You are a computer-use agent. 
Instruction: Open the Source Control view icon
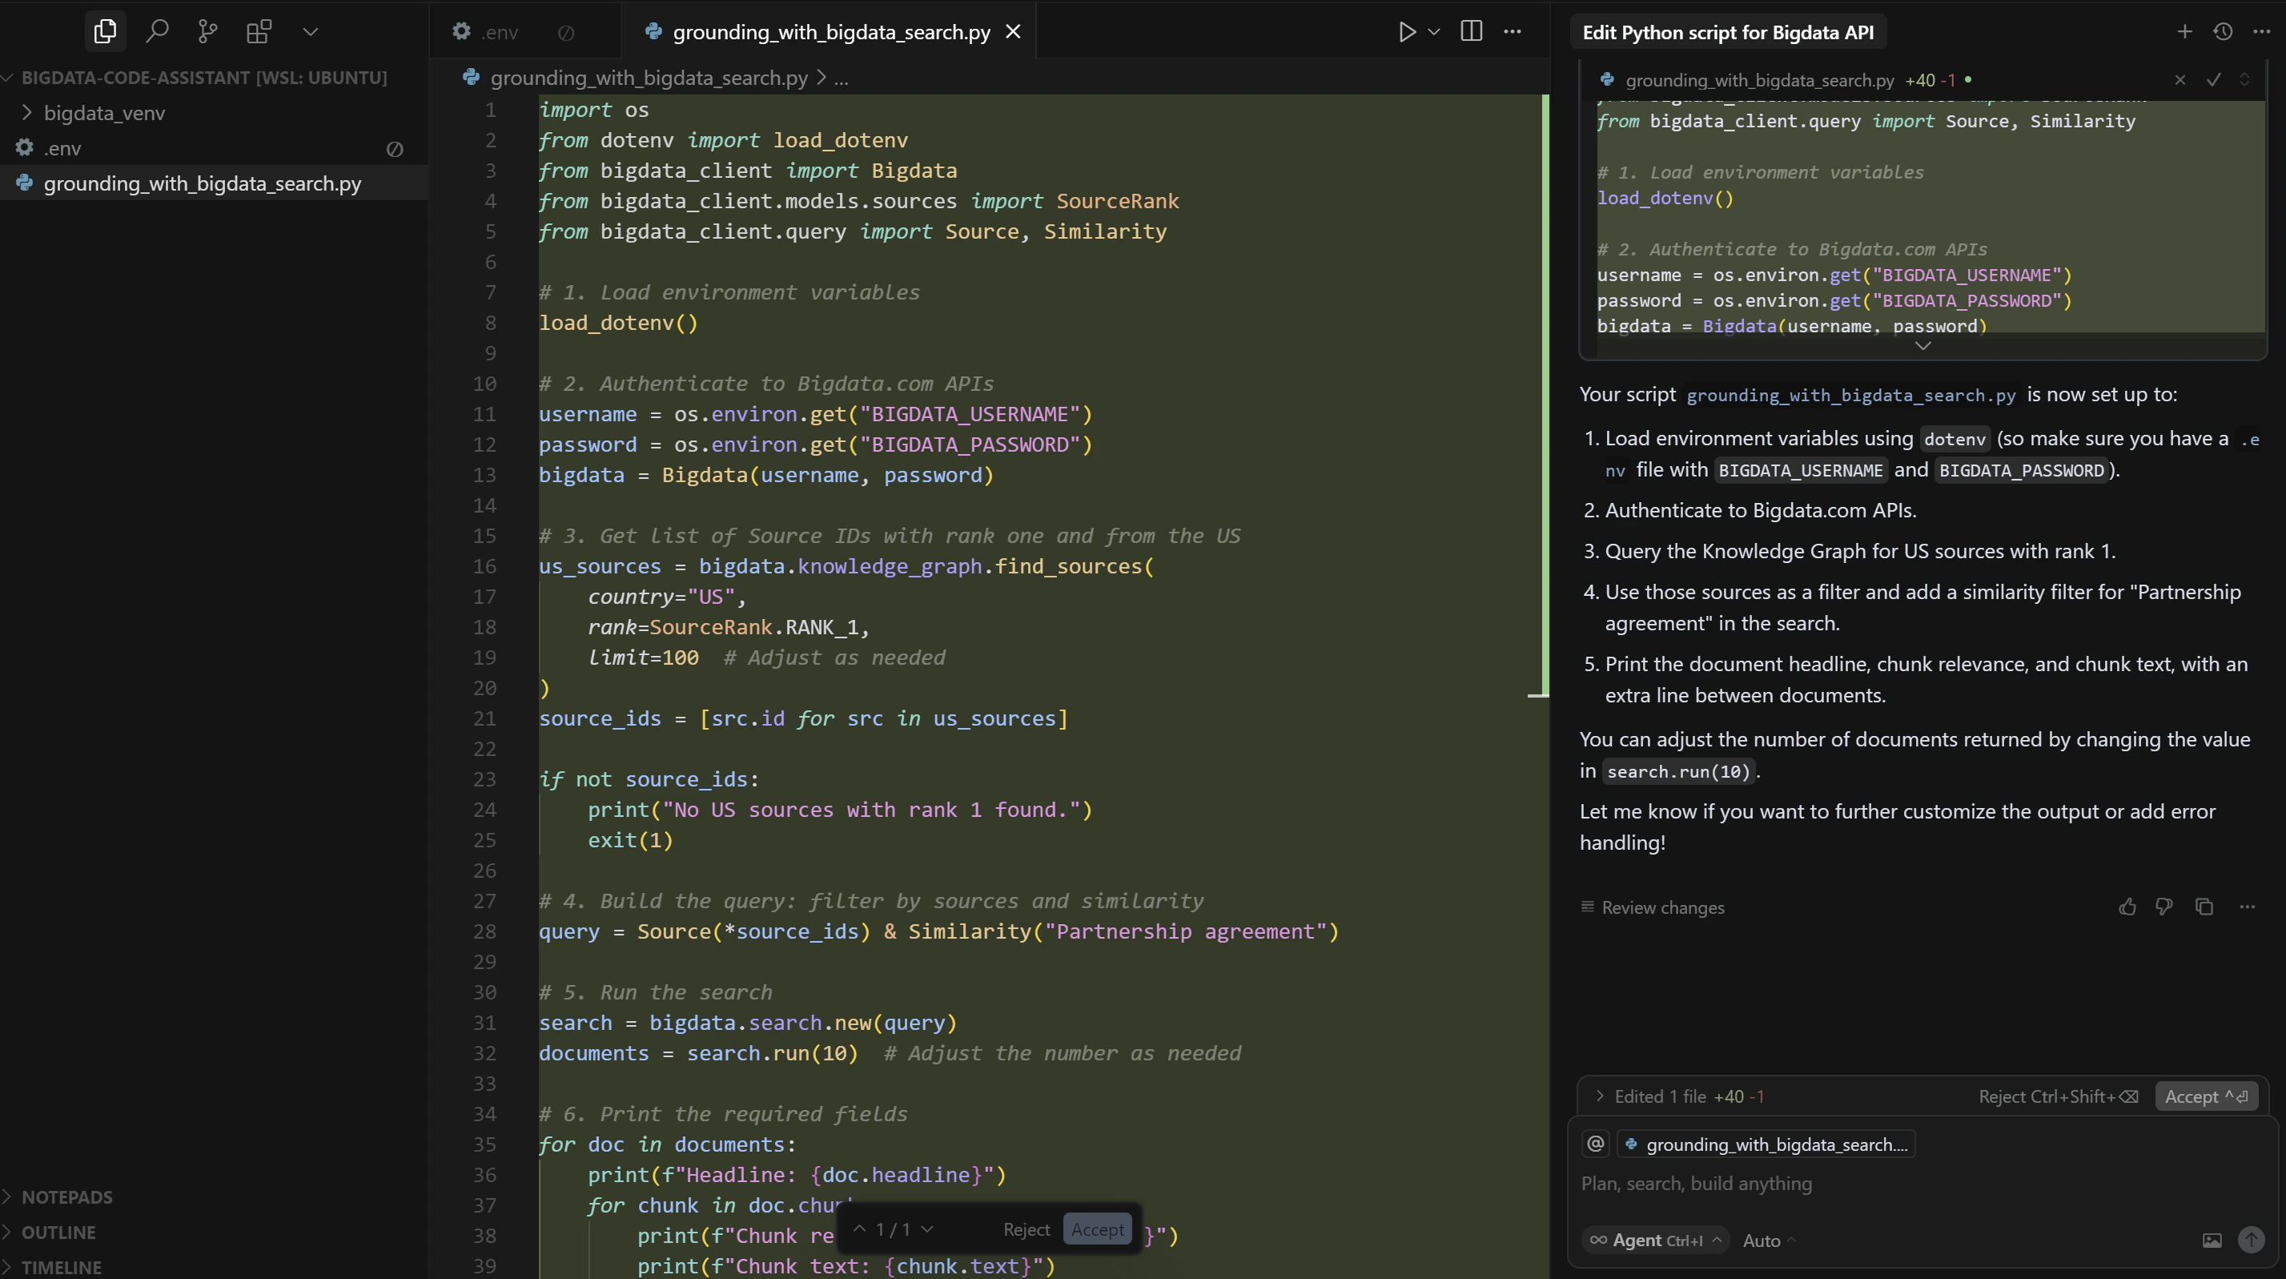[207, 32]
